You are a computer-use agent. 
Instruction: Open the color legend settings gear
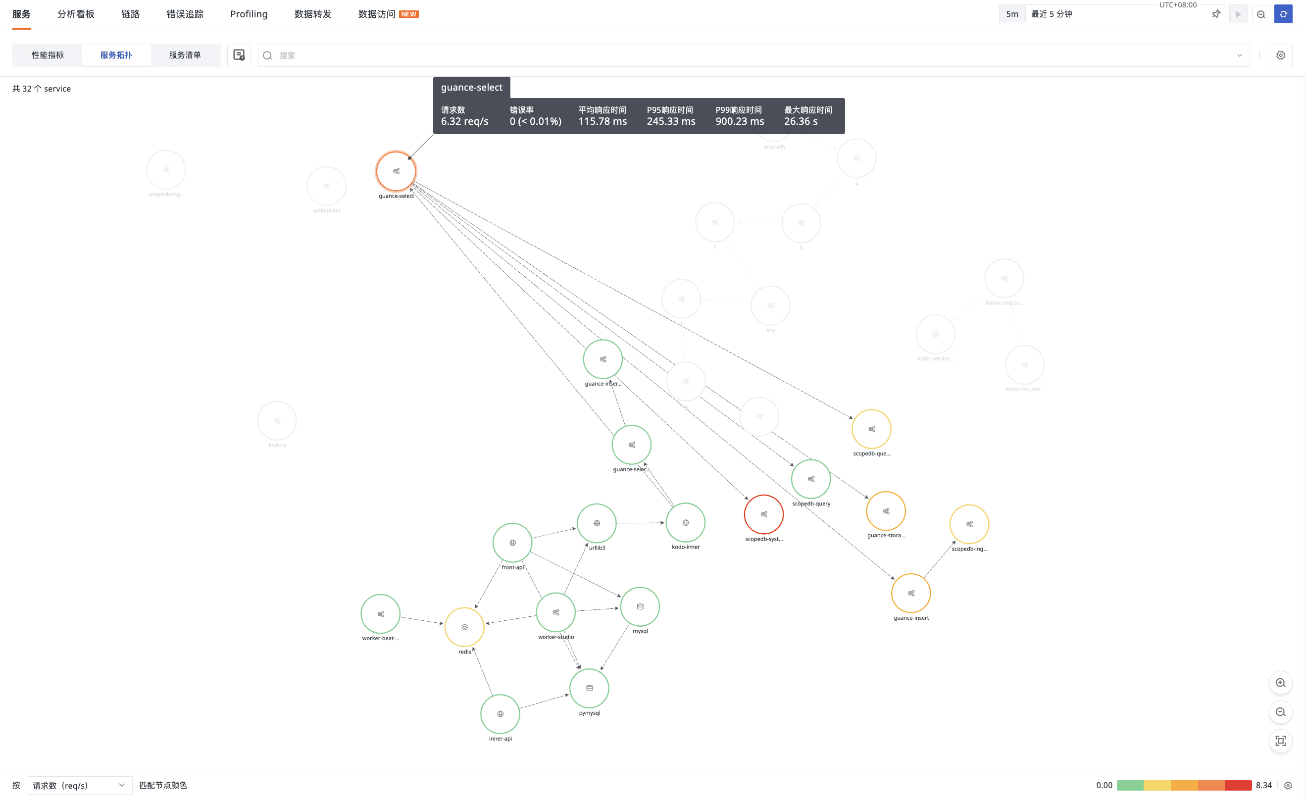pos(1288,786)
